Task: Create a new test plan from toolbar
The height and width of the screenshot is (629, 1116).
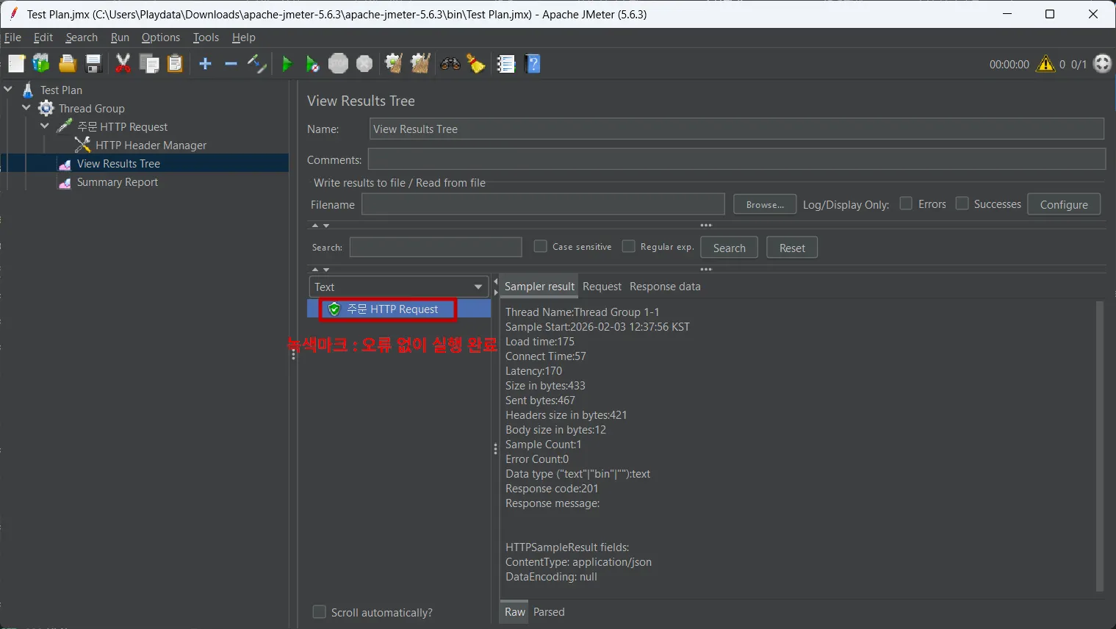Action: (x=16, y=64)
